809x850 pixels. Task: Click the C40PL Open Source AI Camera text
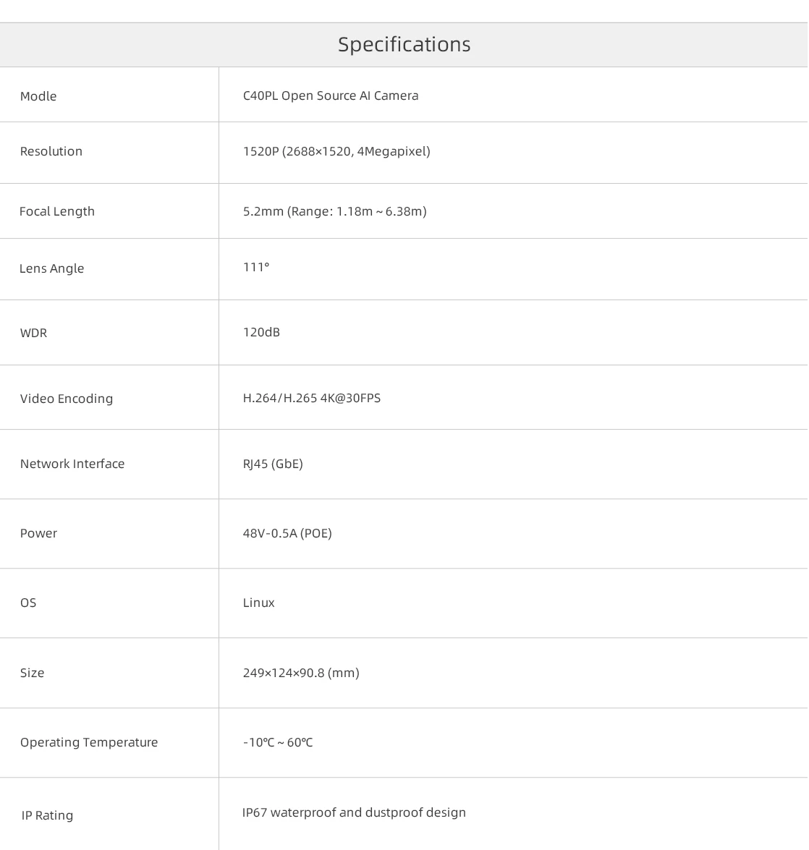[331, 95]
